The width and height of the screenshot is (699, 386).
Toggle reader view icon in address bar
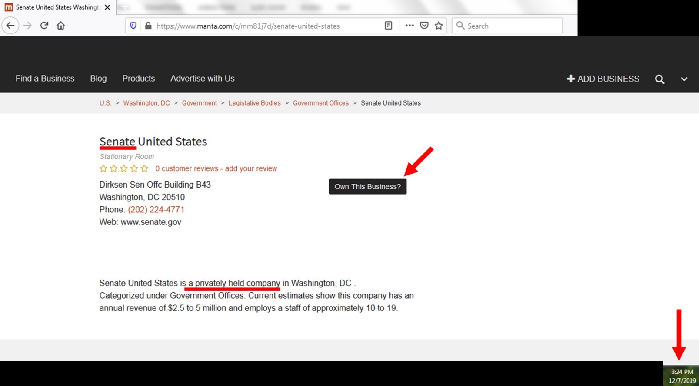[388, 26]
